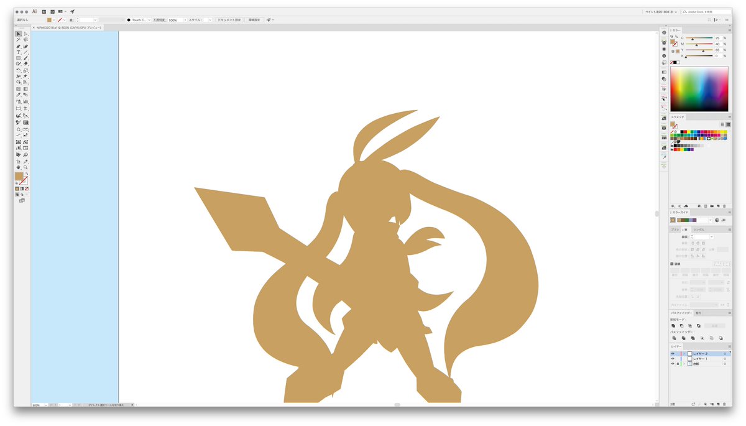Viewport: 746px width, 426px height.
Task: Set toolbox paint mode to Gradient
Action: click(22, 188)
